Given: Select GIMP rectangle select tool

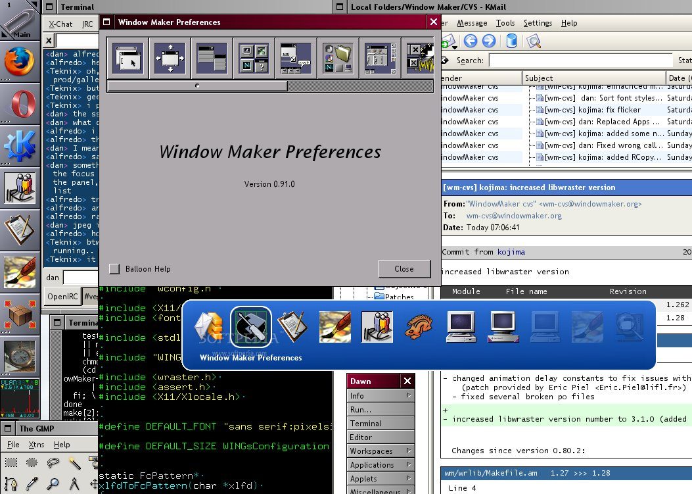Looking at the screenshot, I should point(11,462).
